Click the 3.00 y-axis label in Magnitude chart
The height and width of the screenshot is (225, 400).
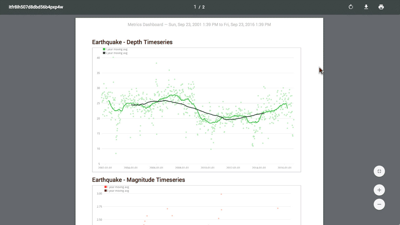click(99, 194)
